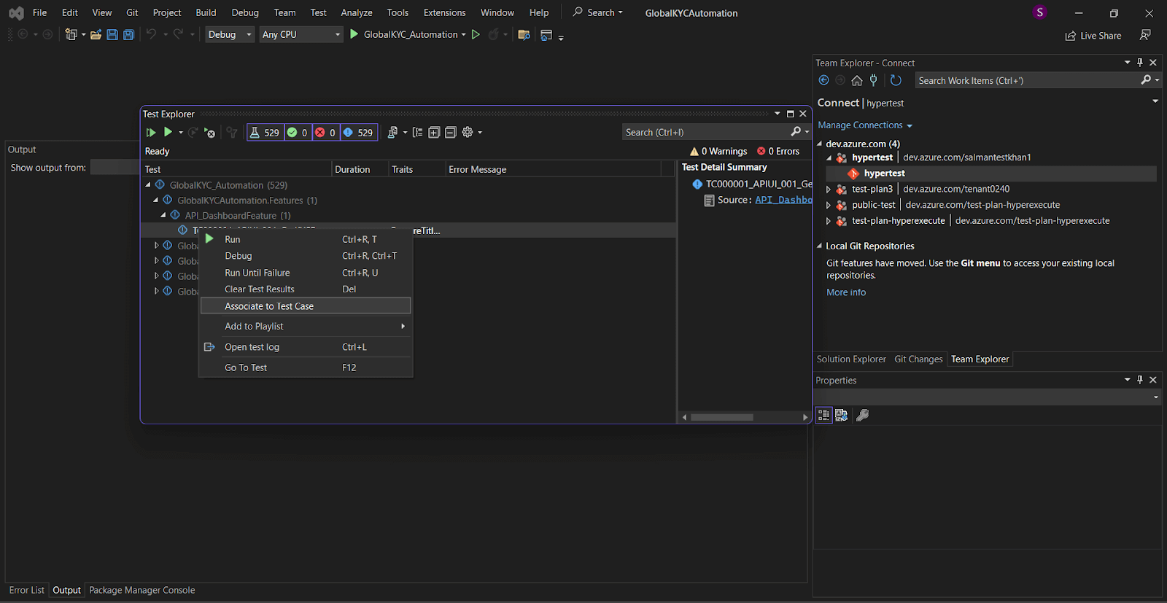The width and height of the screenshot is (1167, 603).
Task: Select Associate to Test Case menu item
Action: [x=269, y=306]
